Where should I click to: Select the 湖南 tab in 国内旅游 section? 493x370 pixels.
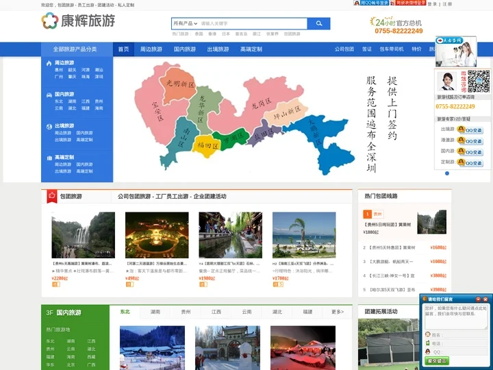coord(155,312)
